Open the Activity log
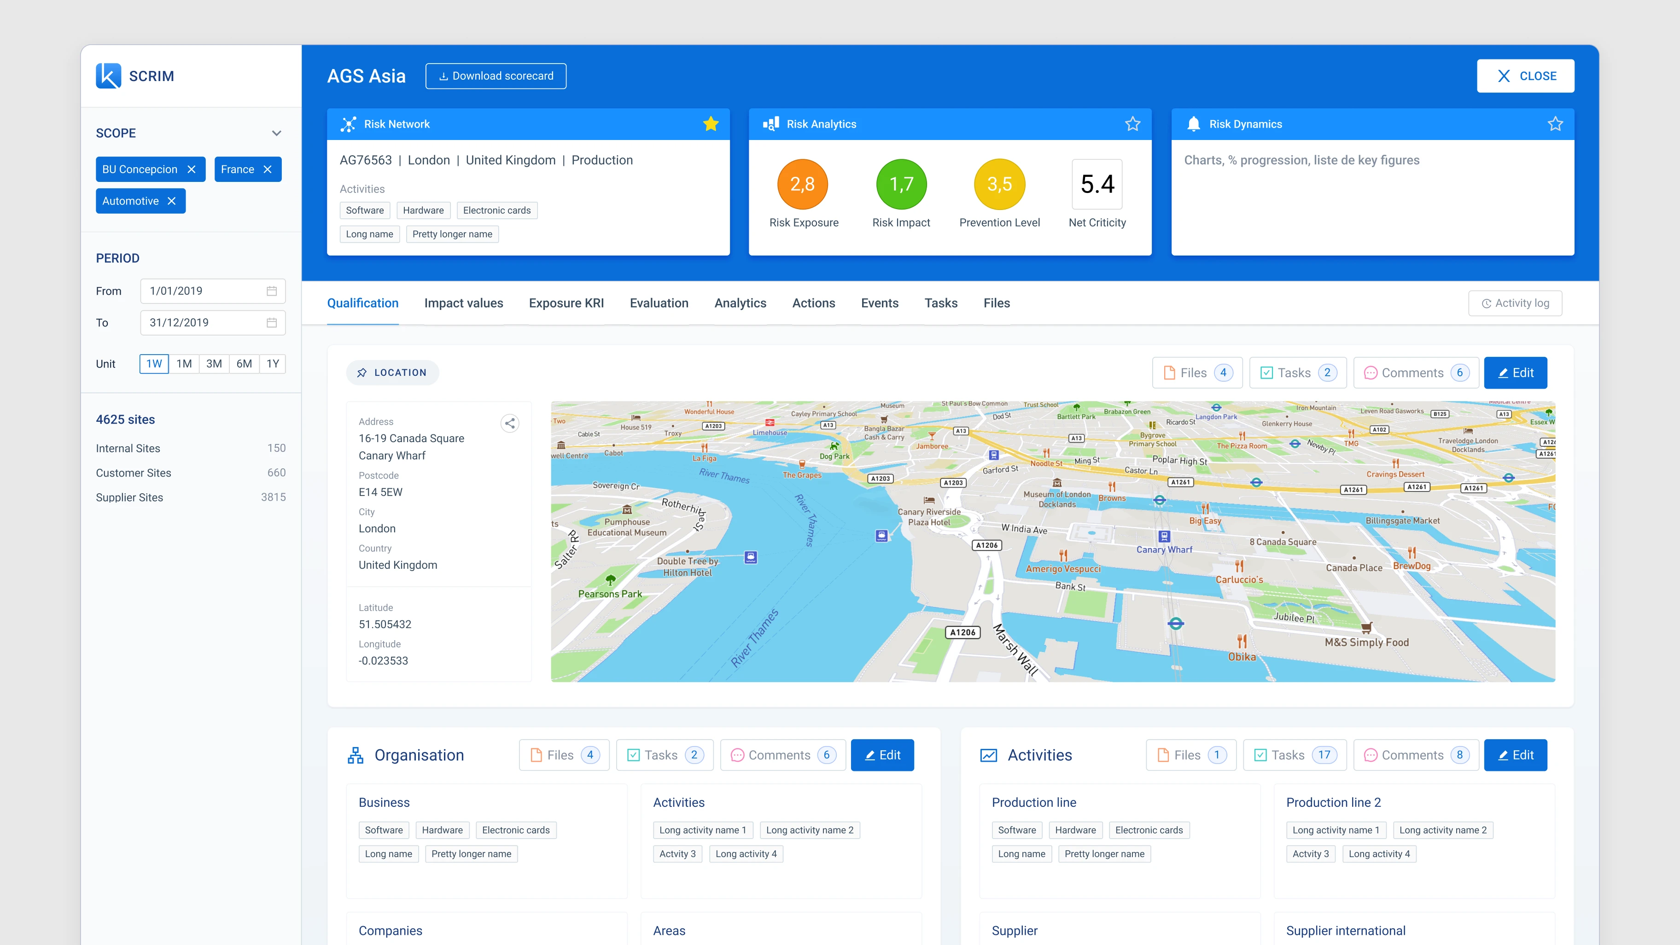 pyautogui.click(x=1514, y=303)
